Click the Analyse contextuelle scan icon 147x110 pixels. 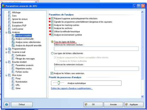(x=13, y=39)
